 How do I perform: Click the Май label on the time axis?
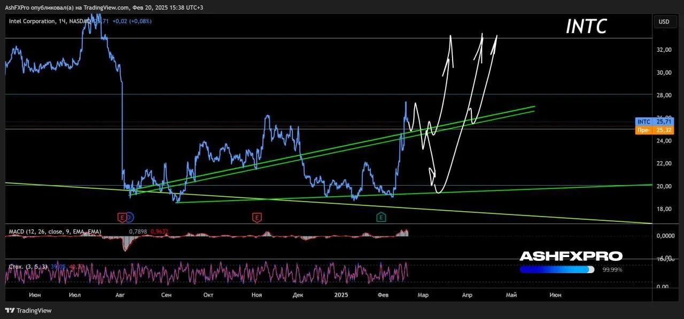coord(511,294)
